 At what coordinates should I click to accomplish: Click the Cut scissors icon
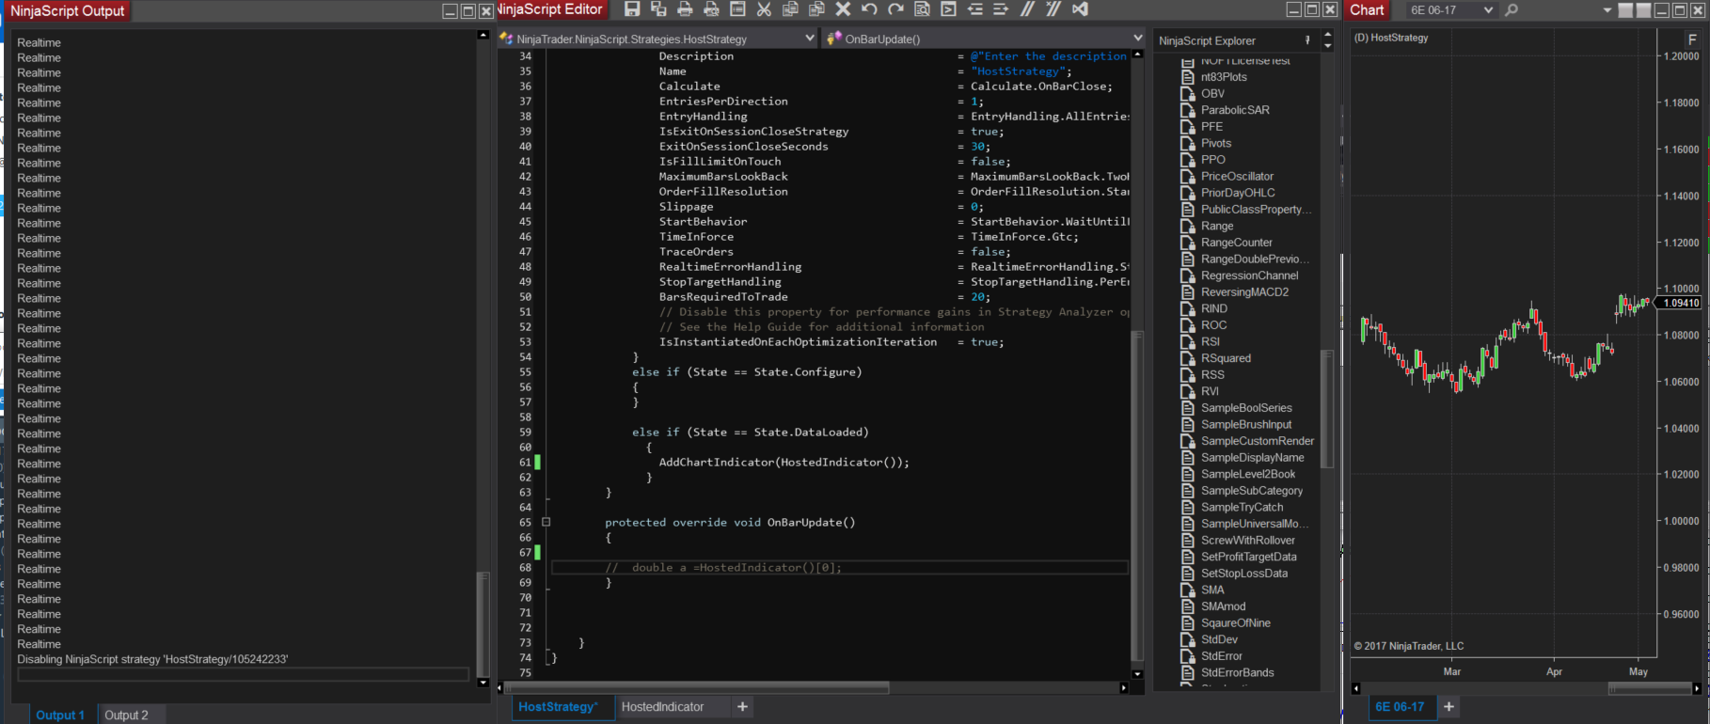(764, 9)
